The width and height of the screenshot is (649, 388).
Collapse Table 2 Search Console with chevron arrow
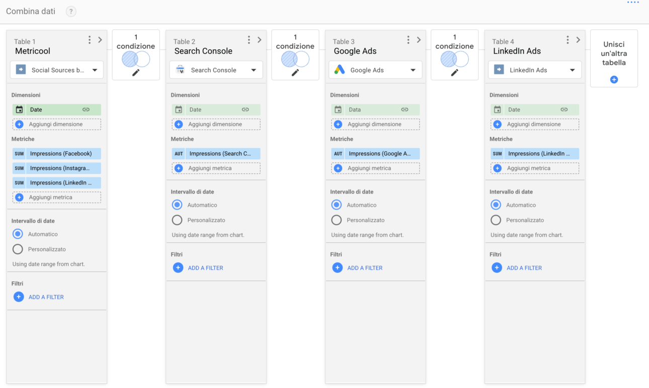pos(260,40)
